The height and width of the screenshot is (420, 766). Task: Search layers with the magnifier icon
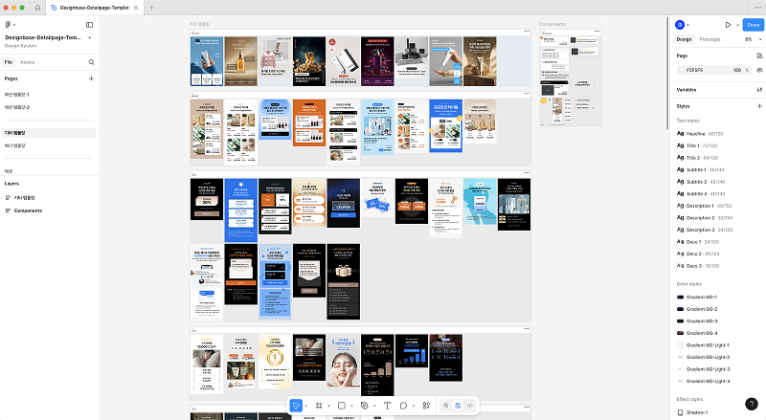click(x=91, y=61)
